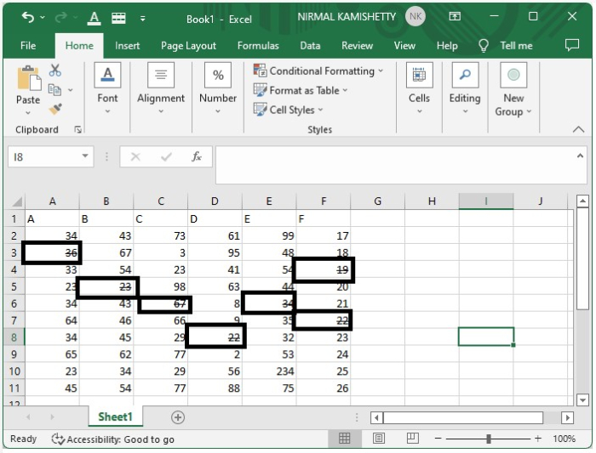Viewport: 596px width, 453px height.
Task: Open Ribbon Display Options icon
Action: (x=455, y=16)
